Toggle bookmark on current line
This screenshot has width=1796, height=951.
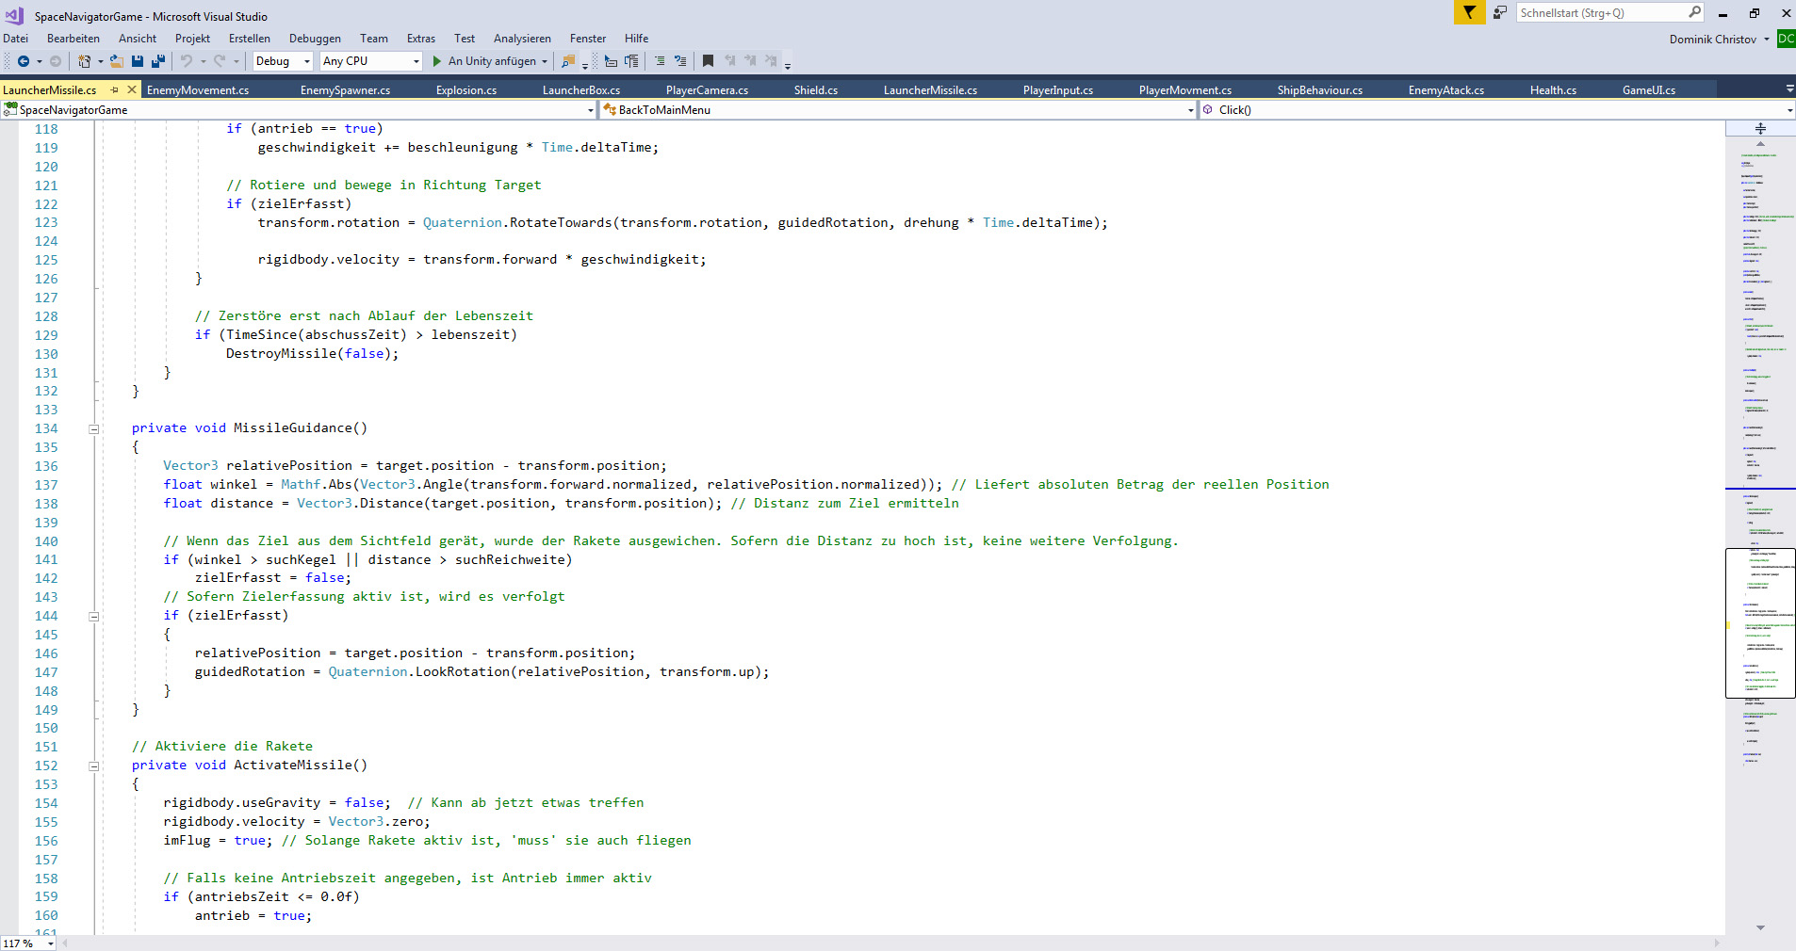tap(709, 61)
